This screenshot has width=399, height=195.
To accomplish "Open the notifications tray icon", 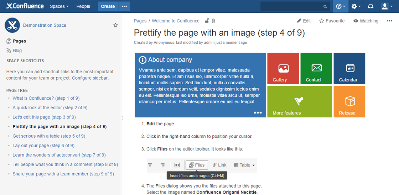I will coord(371,6).
